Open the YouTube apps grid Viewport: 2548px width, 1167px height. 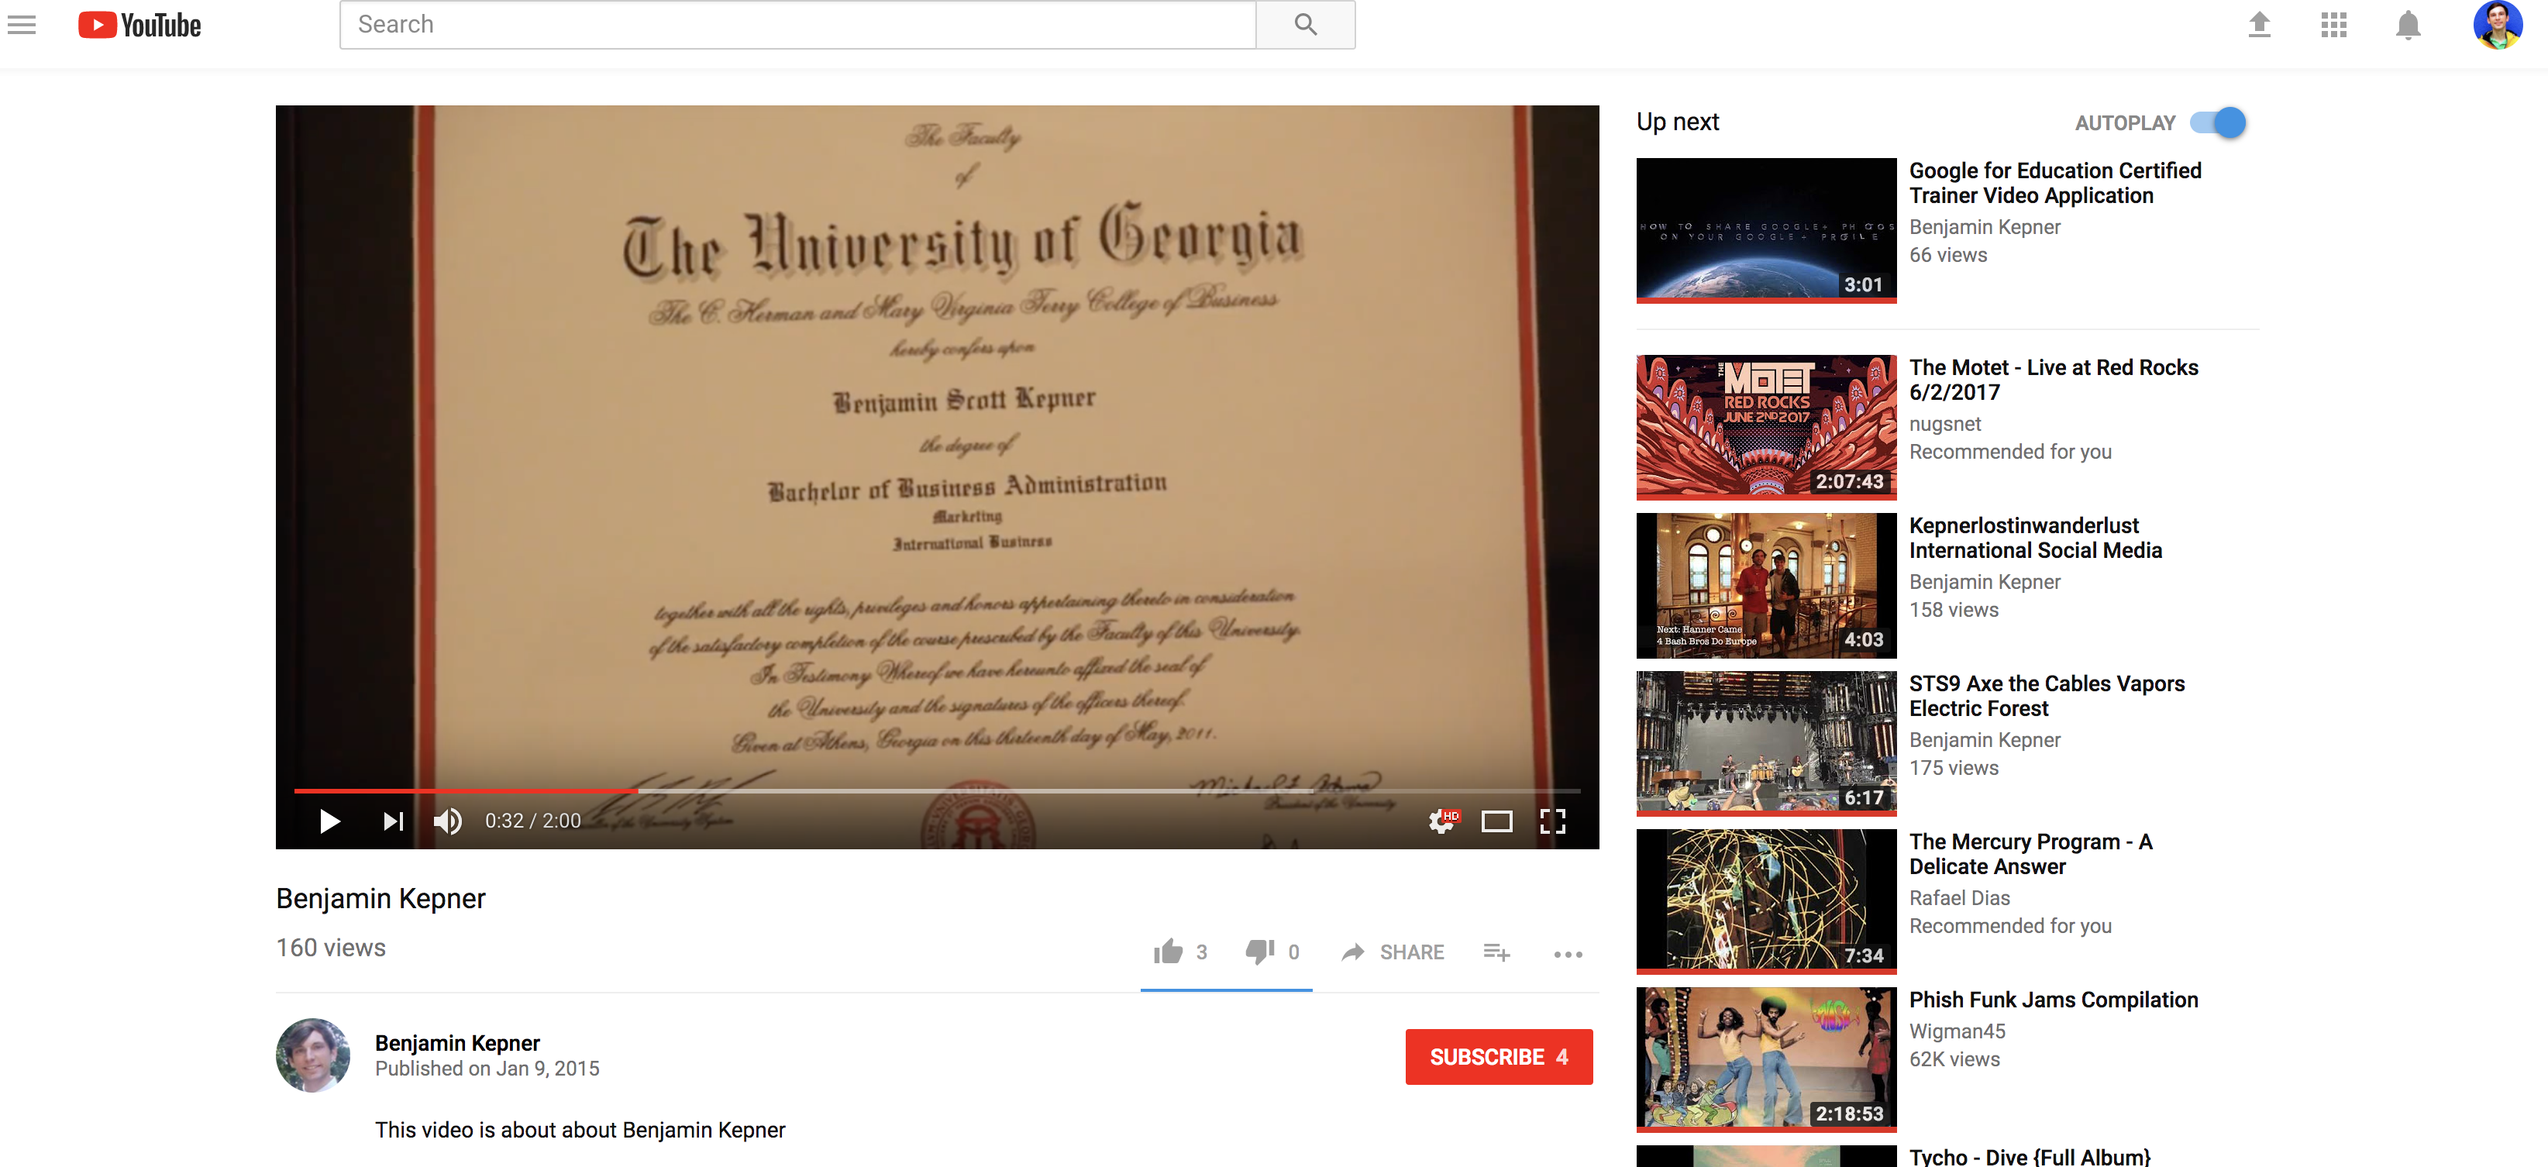point(2333,25)
